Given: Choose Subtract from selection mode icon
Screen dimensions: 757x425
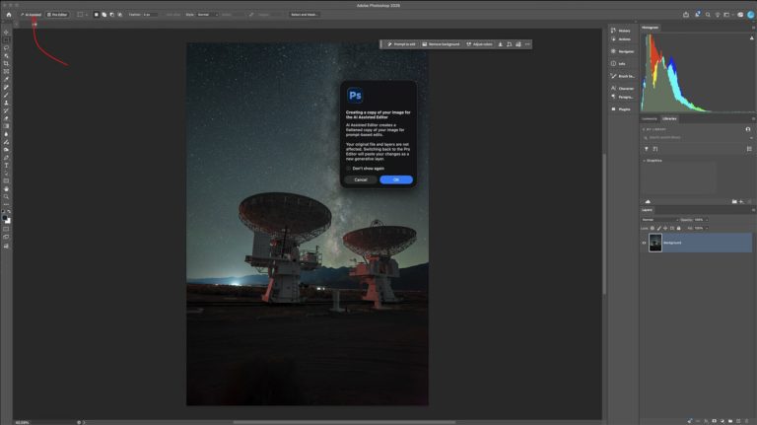Looking at the screenshot, I should (x=112, y=15).
